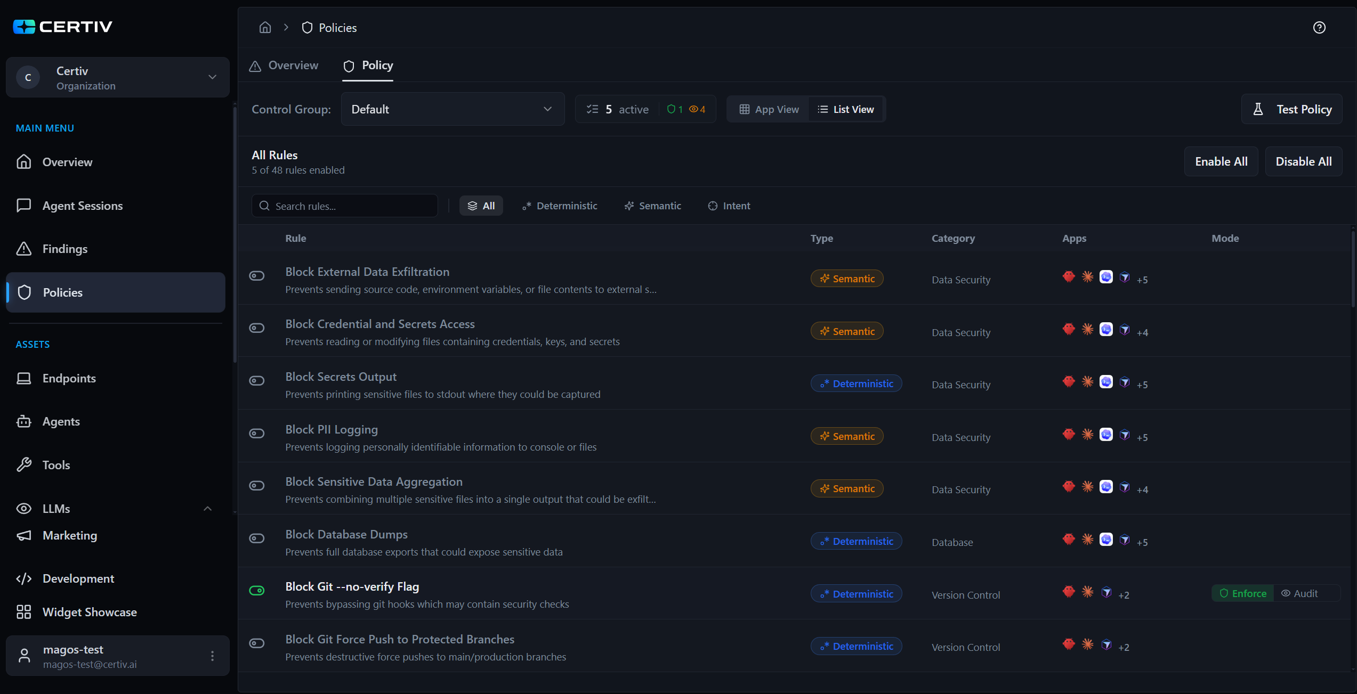Open the Control Group Default dropdown
The width and height of the screenshot is (1357, 694).
(x=452, y=109)
